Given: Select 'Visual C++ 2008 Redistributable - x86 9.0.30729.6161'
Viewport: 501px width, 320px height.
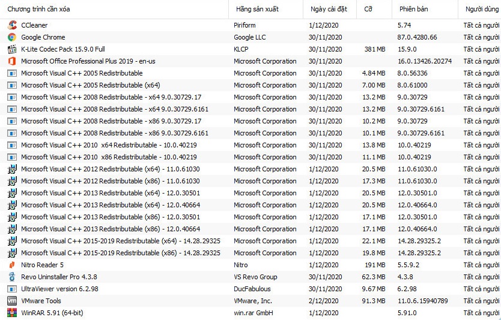Looking at the screenshot, I should 115,133.
